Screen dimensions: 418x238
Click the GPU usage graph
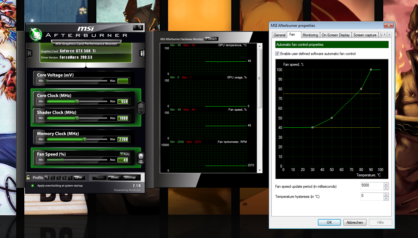(209, 93)
